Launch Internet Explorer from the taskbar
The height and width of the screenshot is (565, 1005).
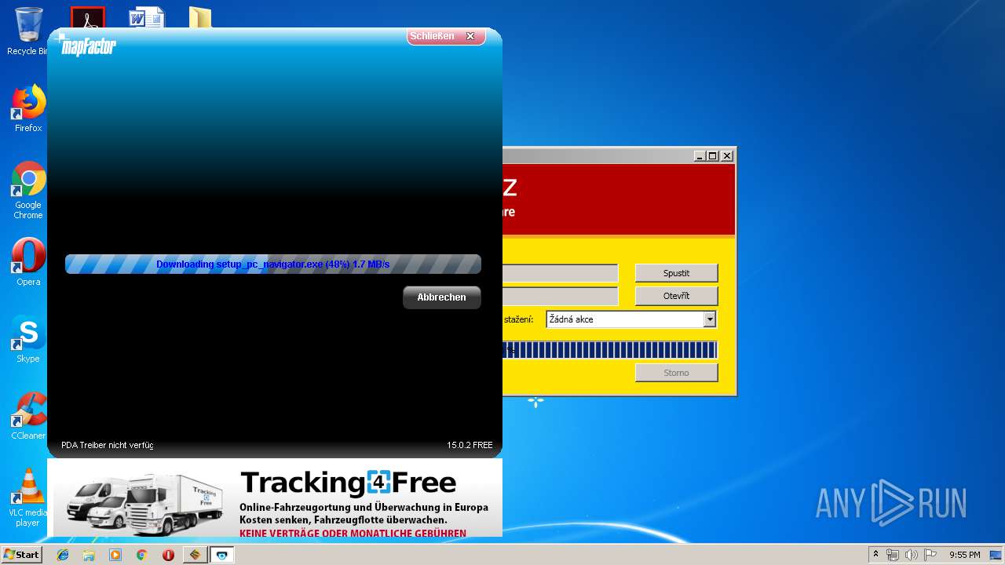[63, 555]
